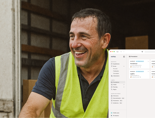Click the Proveedores header truck icon
Viewport: 155px width, 118px height.
[x=130, y=57]
